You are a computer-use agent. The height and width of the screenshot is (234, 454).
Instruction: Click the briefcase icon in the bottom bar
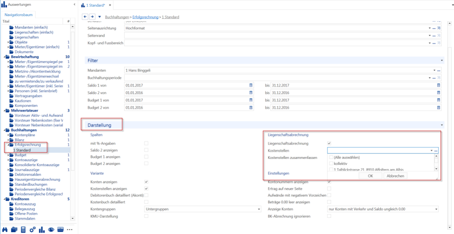coord(60,229)
